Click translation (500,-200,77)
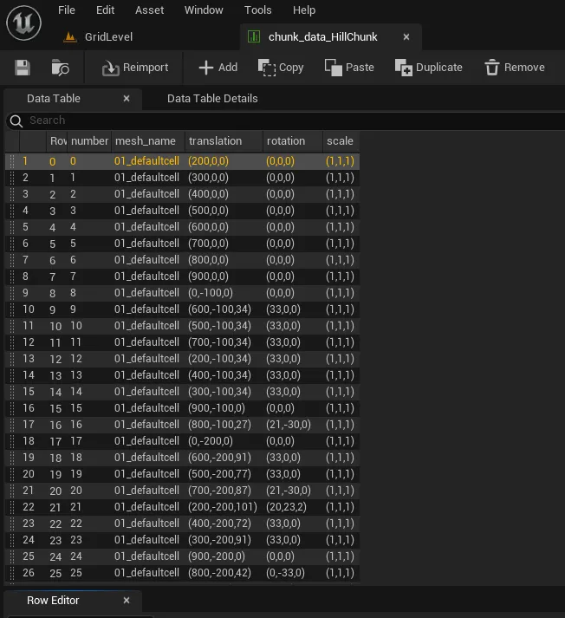Screen dimensions: 565x618 pos(219,474)
